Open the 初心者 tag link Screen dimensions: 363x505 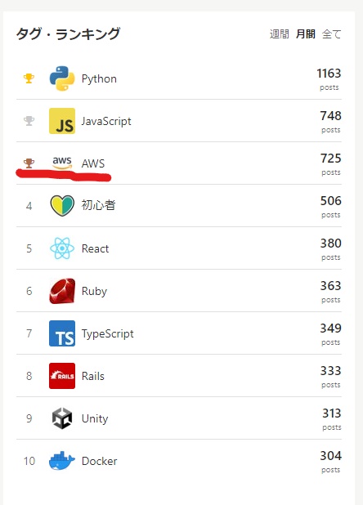pos(98,205)
